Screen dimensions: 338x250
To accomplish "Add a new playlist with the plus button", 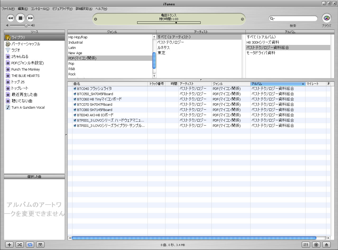I will [x=9, y=245].
